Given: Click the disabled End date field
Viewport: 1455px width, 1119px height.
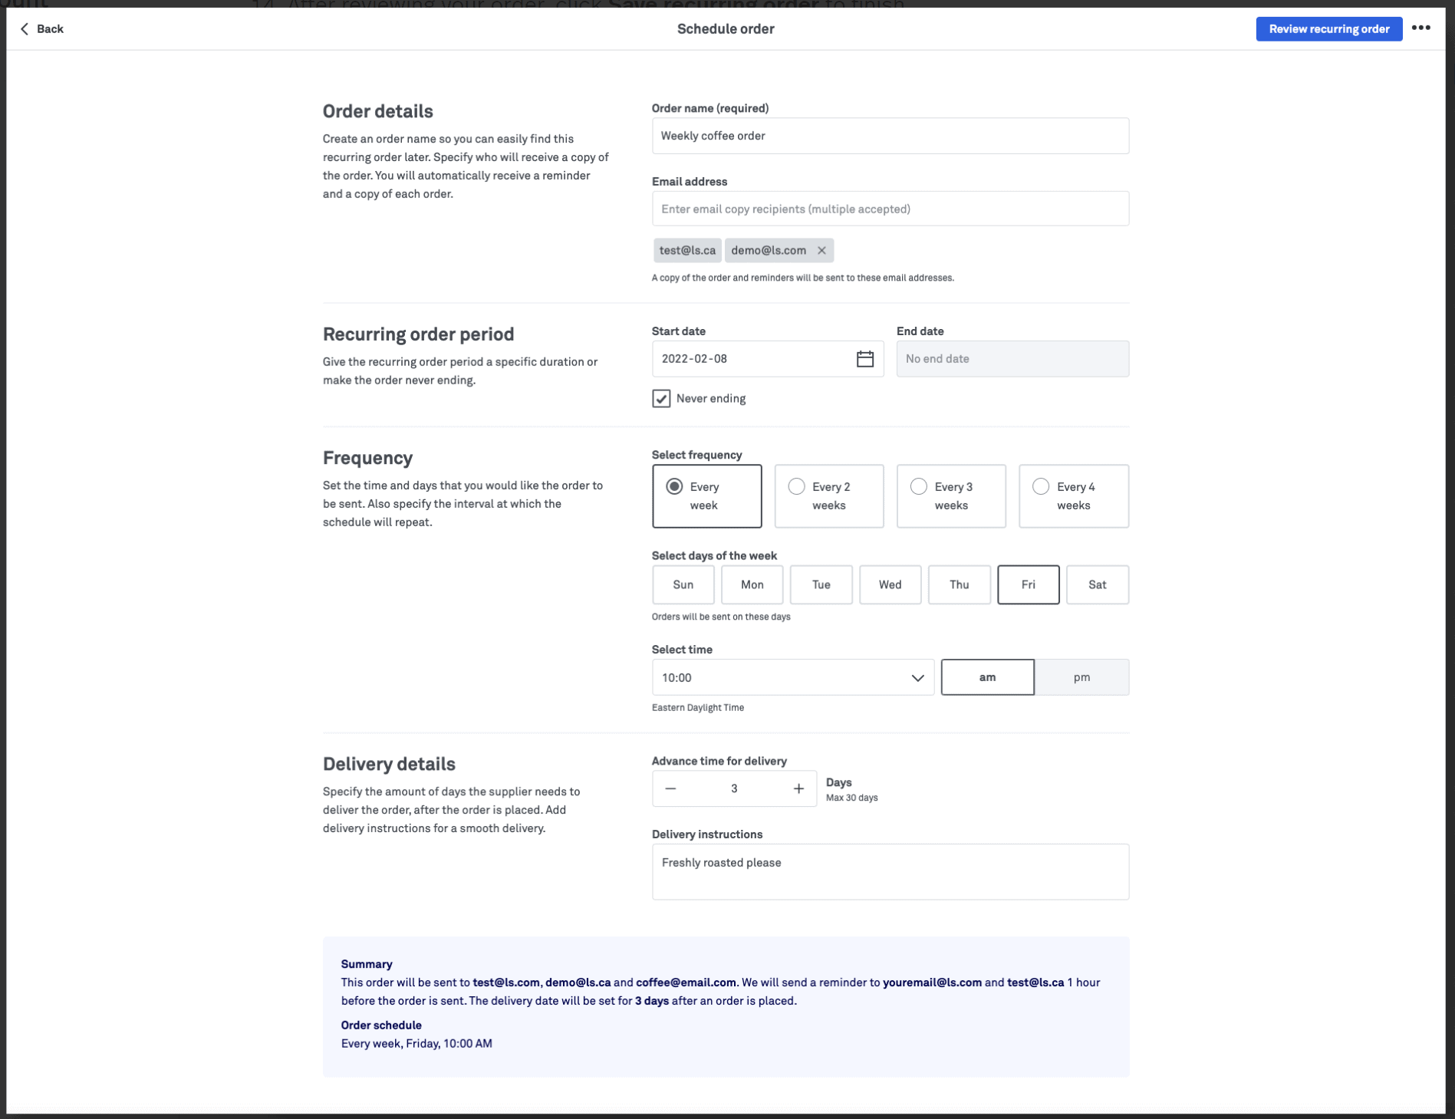Looking at the screenshot, I should (1012, 359).
